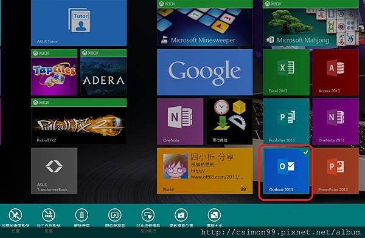Open the ASUS Tutor tile
Viewport: 365px width, 238px height.
click(78, 23)
